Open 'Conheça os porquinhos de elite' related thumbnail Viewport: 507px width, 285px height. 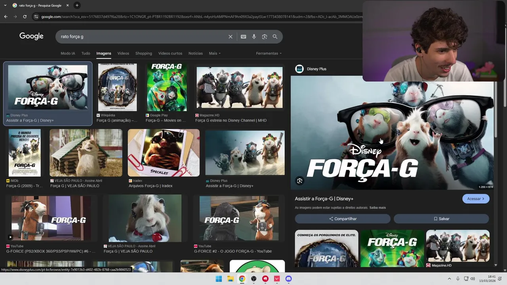[326, 249]
